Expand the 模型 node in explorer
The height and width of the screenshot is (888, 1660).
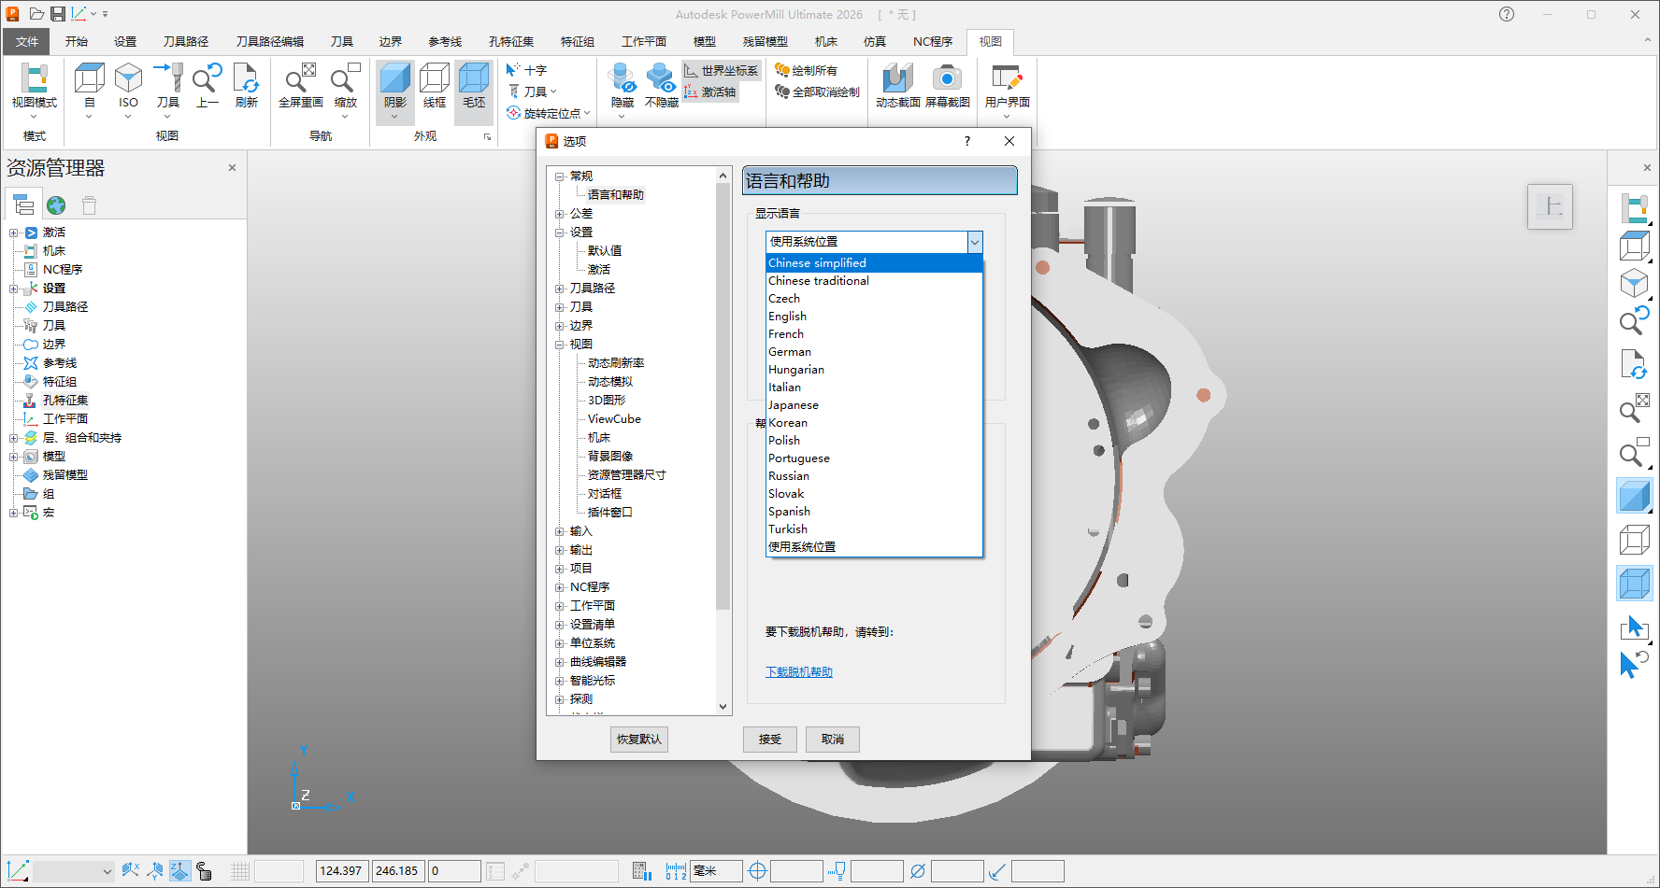click(x=13, y=457)
